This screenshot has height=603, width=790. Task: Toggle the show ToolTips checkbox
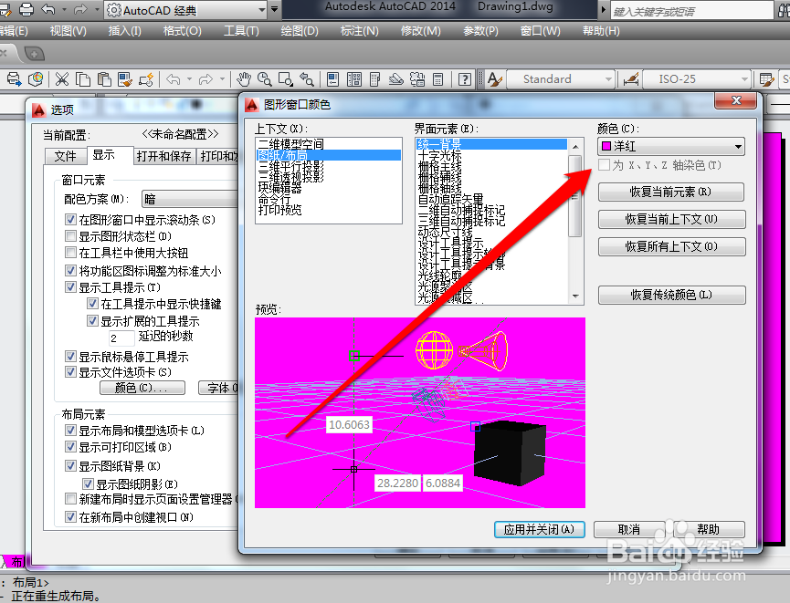pos(71,287)
